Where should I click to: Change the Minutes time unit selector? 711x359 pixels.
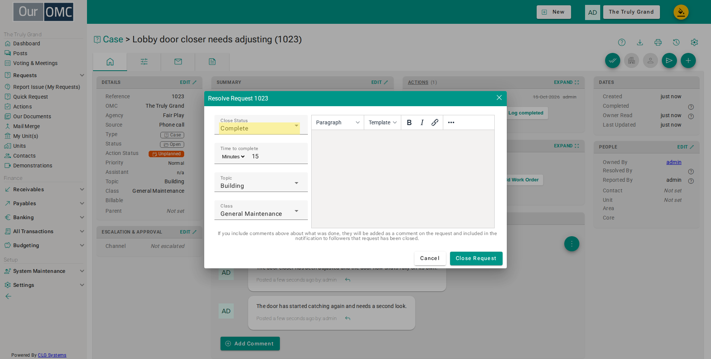pos(233,156)
